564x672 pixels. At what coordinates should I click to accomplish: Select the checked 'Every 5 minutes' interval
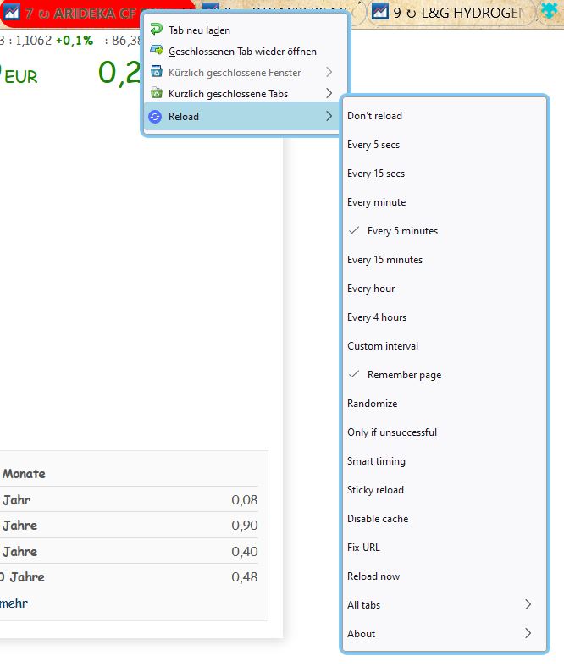(x=402, y=231)
